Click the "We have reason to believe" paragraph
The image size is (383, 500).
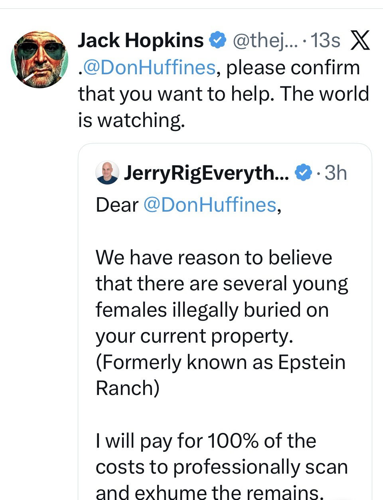coord(214,258)
